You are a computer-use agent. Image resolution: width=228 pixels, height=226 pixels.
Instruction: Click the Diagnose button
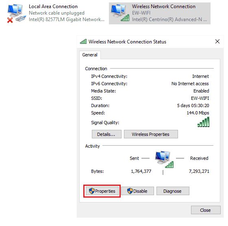click(x=173, y=191)
